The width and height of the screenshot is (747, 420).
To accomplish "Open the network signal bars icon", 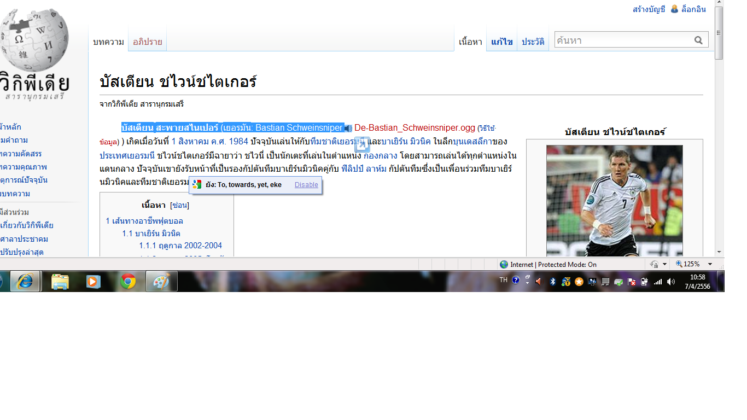I will (x=658, y=282).
